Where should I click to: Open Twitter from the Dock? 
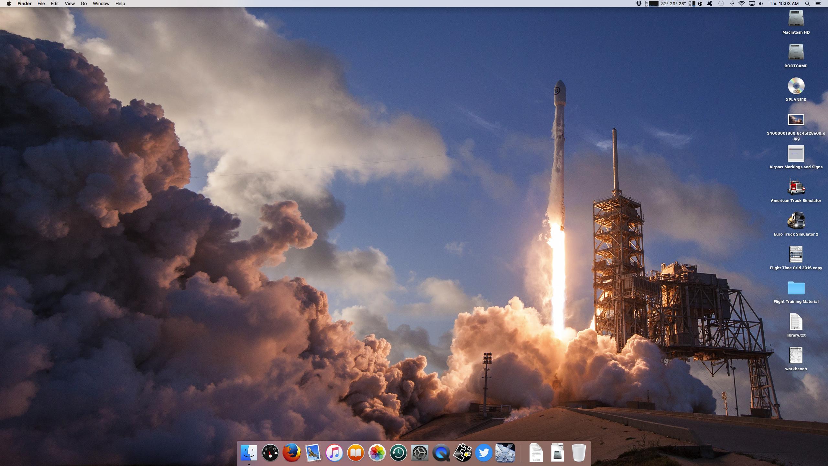pyautogui.click(x=484, y=452)
